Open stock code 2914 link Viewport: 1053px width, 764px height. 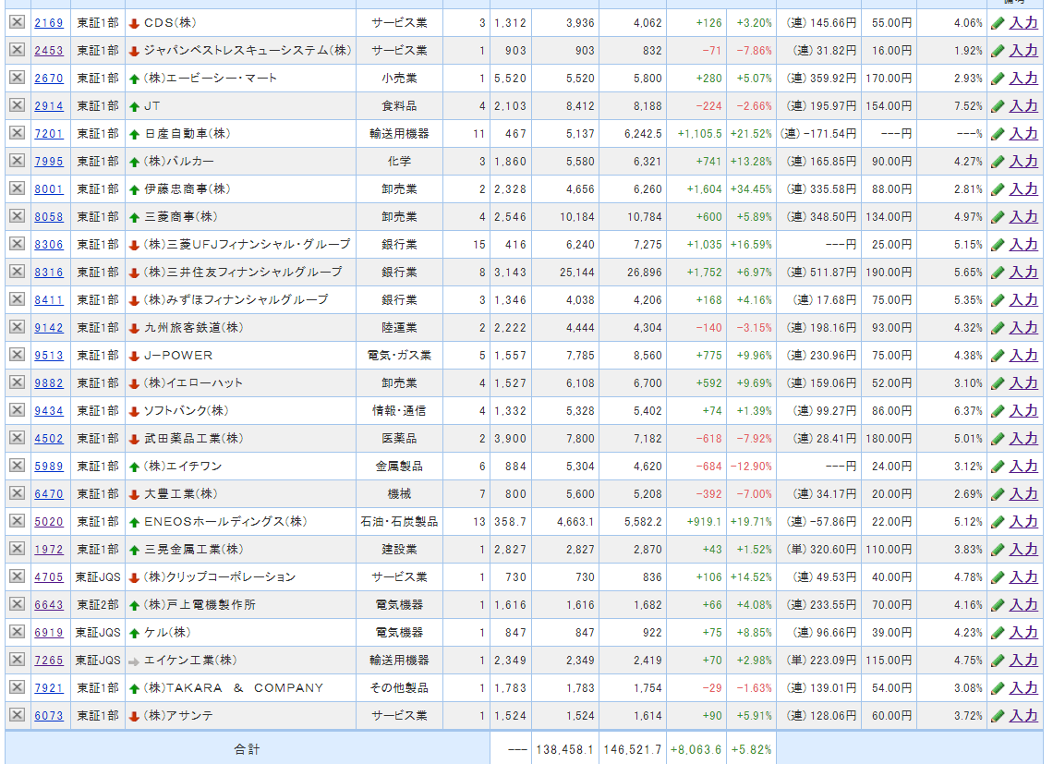pos(49,106)
